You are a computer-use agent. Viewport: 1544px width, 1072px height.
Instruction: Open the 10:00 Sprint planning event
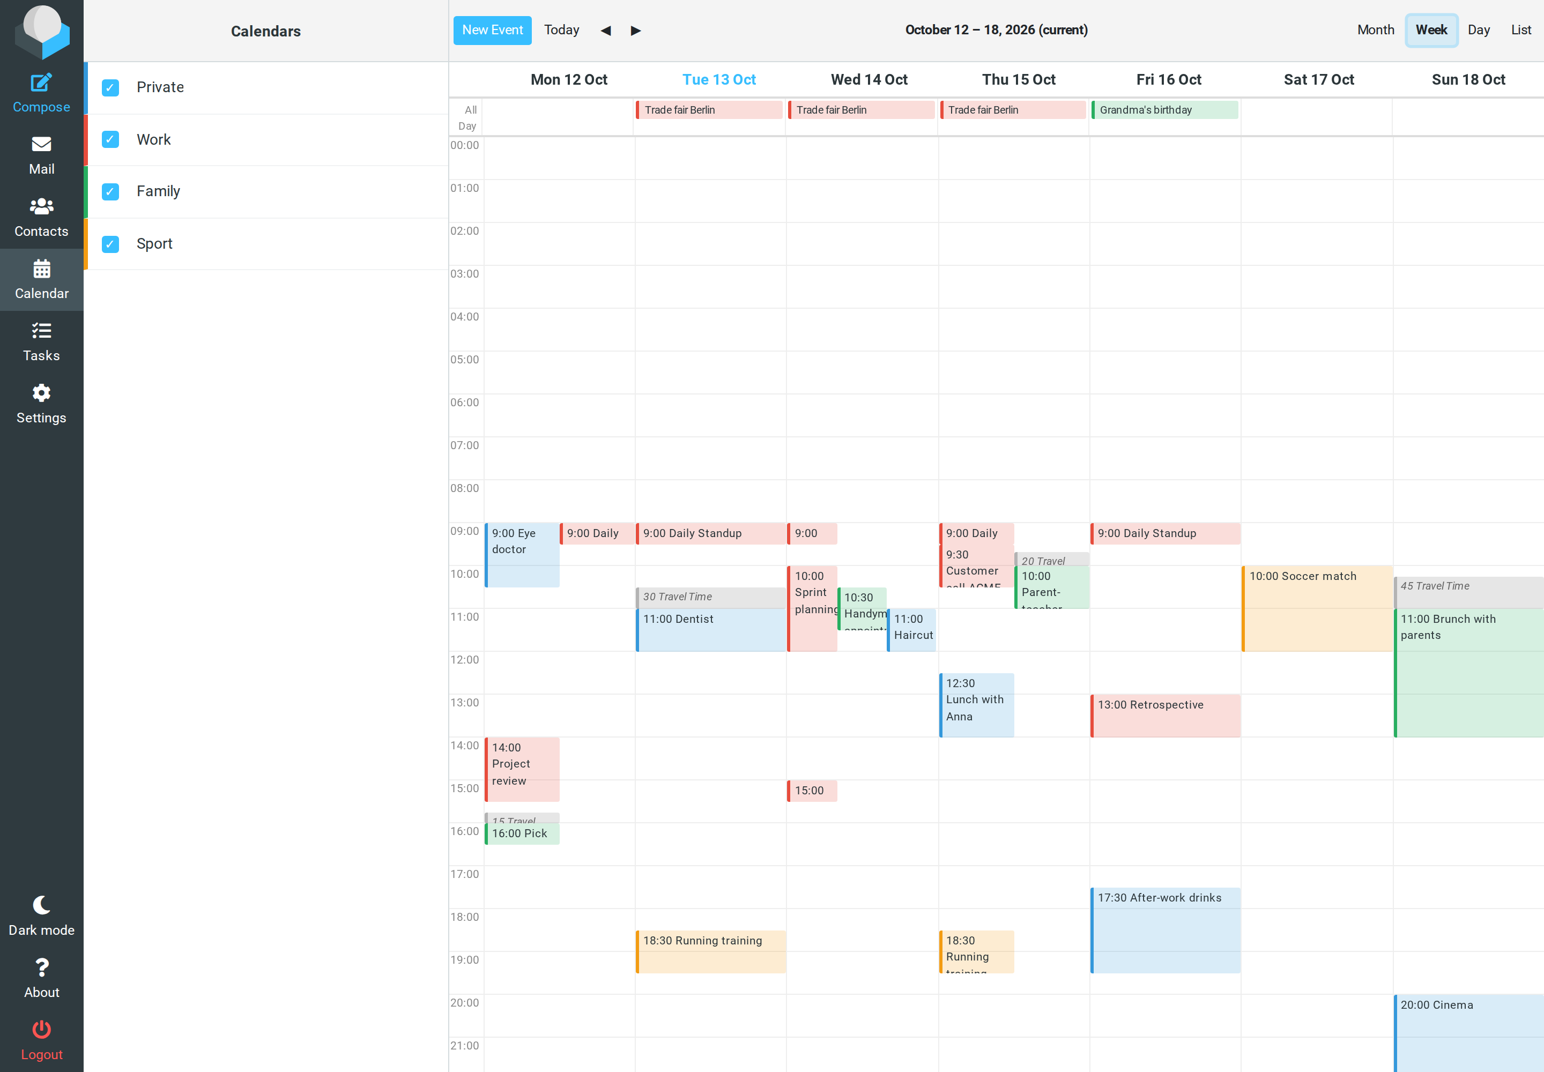[x=812, y=608]
